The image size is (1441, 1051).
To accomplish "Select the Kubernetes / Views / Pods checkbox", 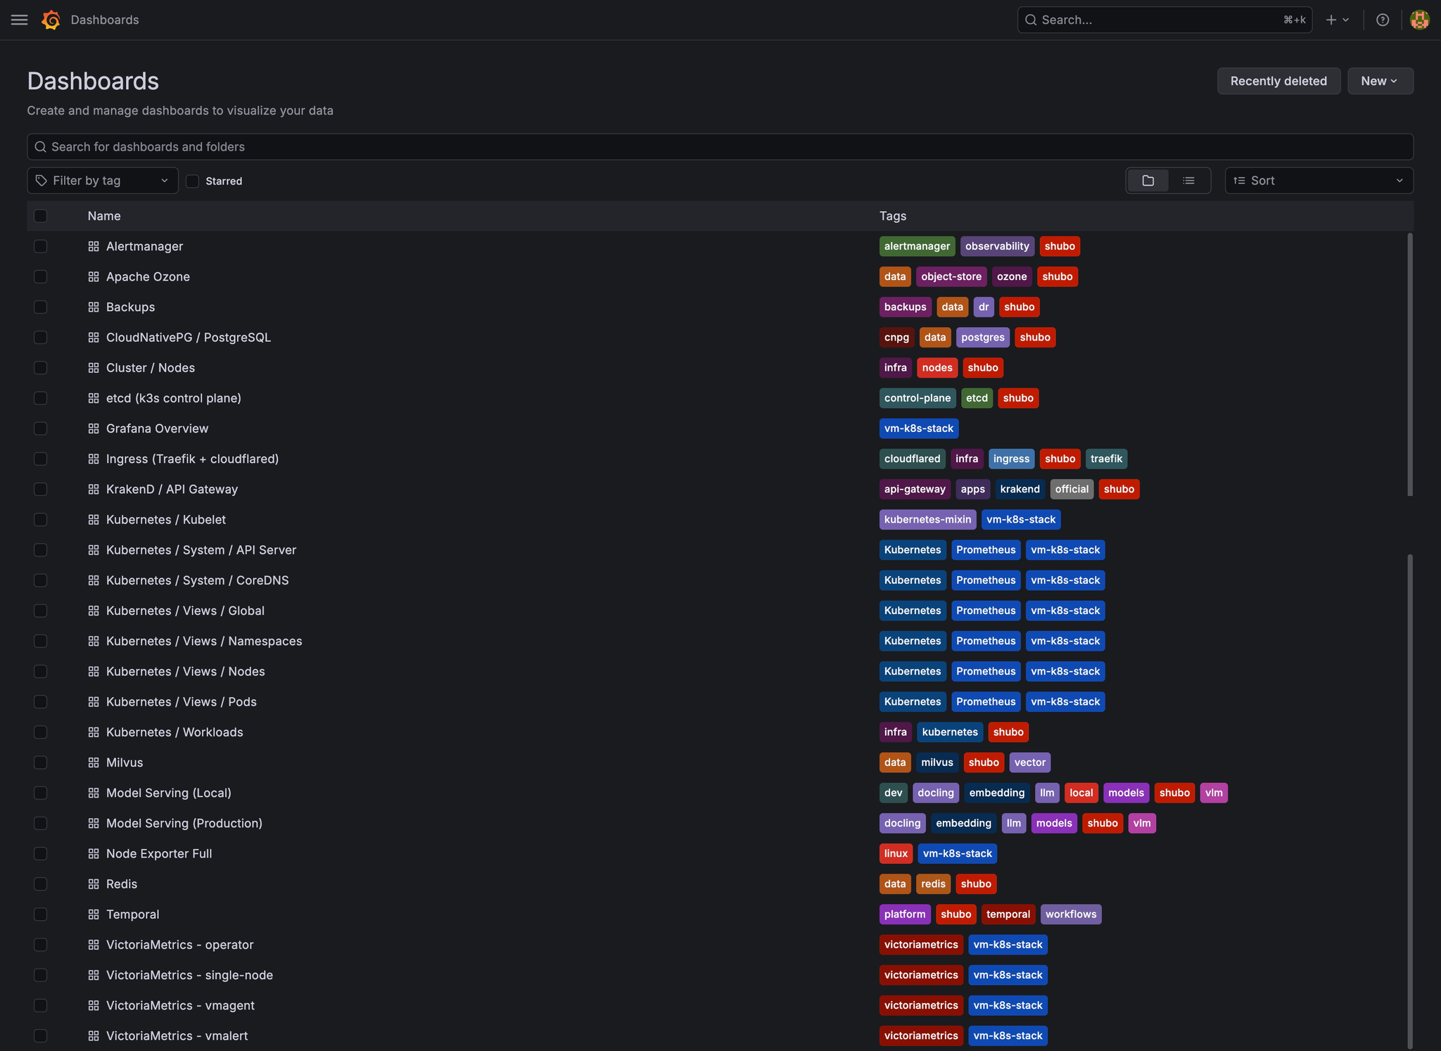I will coord(41,702).
